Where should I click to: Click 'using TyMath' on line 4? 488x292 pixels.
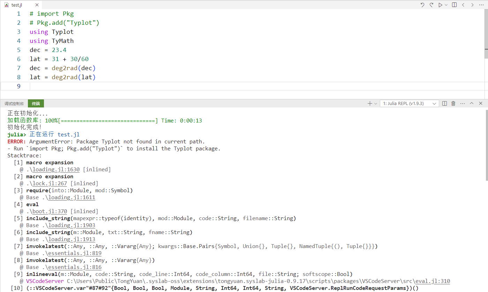(52, 41)
